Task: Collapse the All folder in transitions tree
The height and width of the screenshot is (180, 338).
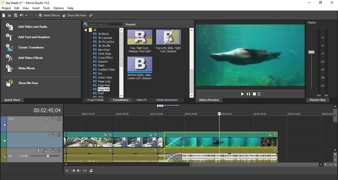Action: [86, 30]
